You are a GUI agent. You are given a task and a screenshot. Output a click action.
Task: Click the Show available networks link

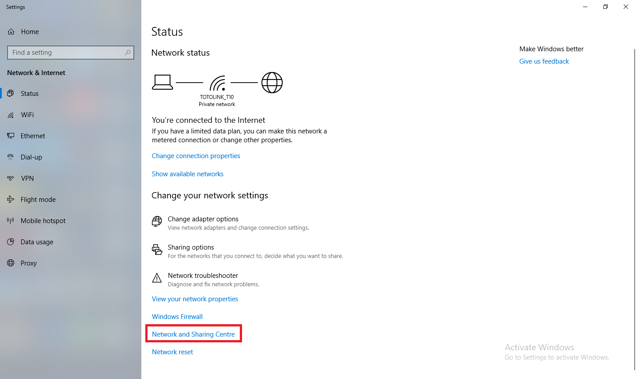[x=188, y=174]
